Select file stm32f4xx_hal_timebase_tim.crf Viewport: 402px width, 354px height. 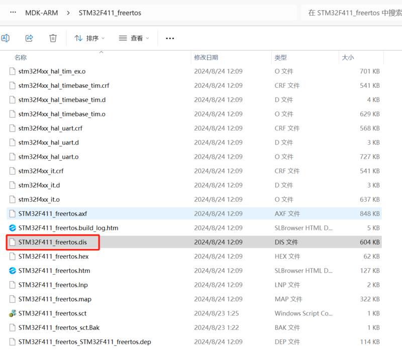point(194,85)
